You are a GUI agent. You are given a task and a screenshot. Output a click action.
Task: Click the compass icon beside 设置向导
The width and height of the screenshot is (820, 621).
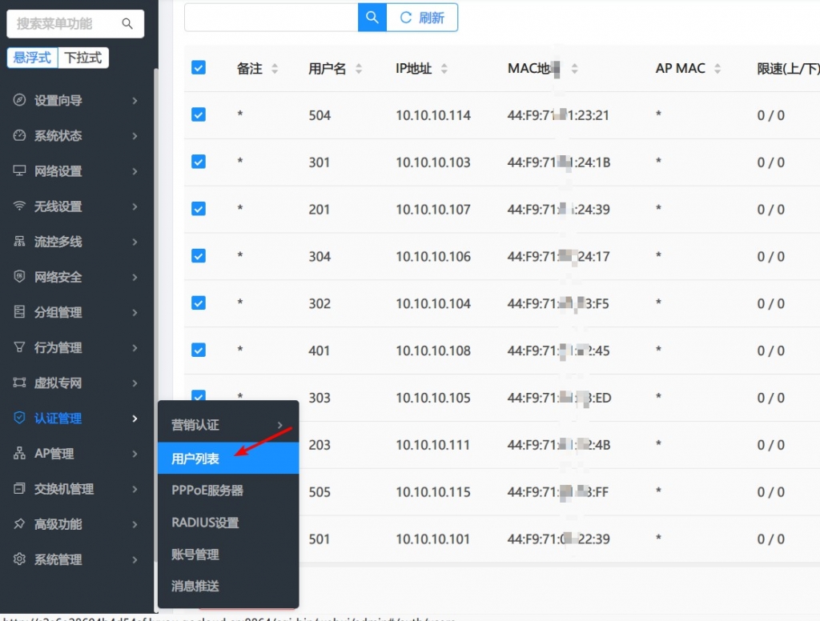coord(20,101)
